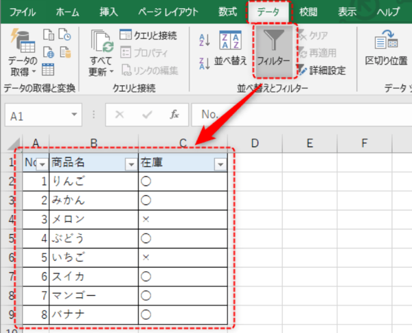Select the cell containing メロン
Screen dimensions: 412x333
tap(93, 220)
